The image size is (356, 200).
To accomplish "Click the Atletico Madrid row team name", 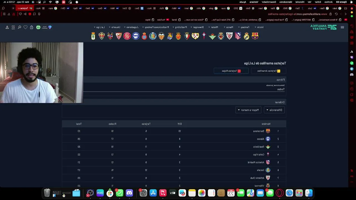I will 256,162.
